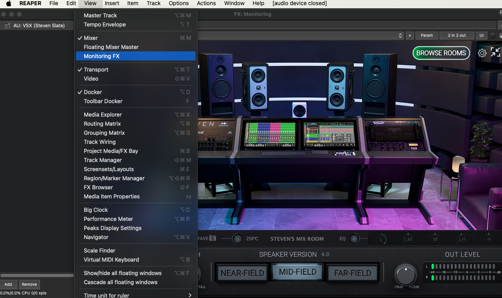Select FAR-FIELD speaker version
Image resolution: width=502 pixels, height=298 pixels.
[353, 273]
